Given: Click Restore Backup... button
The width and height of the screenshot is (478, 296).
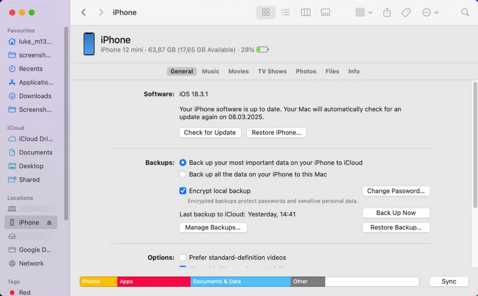Looking at the screenshot, I should click(396, 228).
